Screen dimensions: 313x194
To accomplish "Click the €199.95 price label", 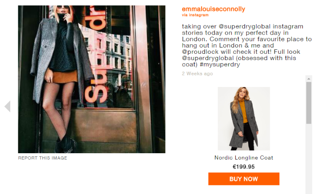I will click(x=244, y=167).
